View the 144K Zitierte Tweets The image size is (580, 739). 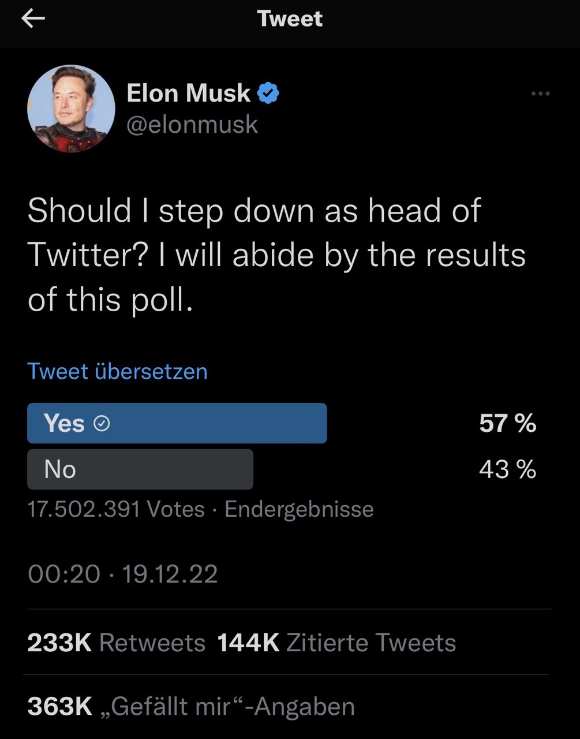point(336,643)
